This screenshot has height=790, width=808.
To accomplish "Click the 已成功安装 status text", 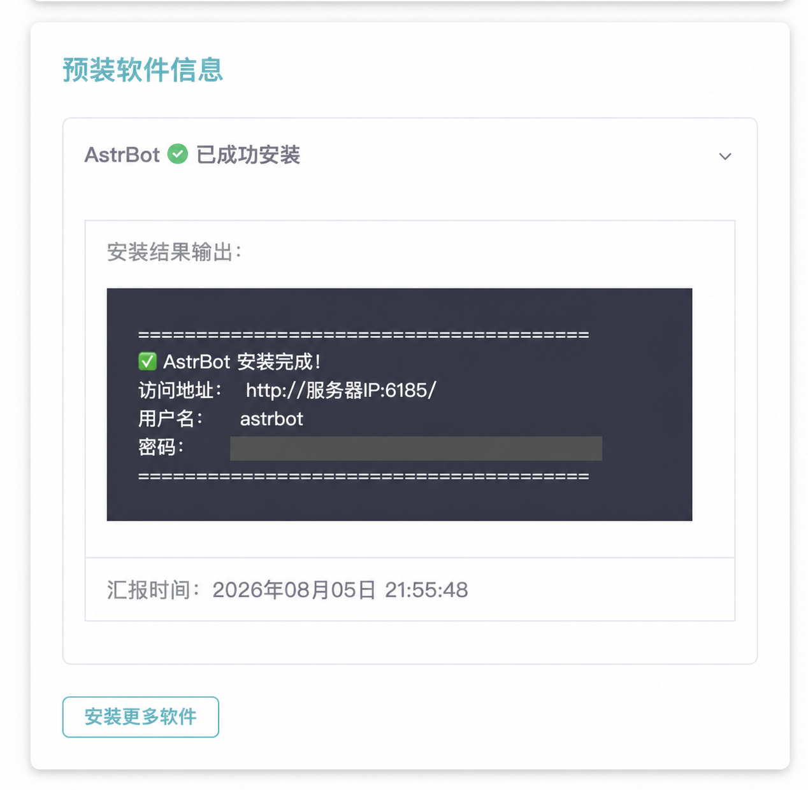I will [248, 155].
